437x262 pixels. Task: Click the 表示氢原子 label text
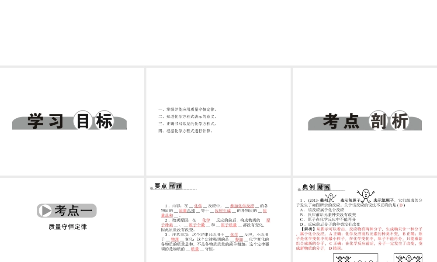350,200
